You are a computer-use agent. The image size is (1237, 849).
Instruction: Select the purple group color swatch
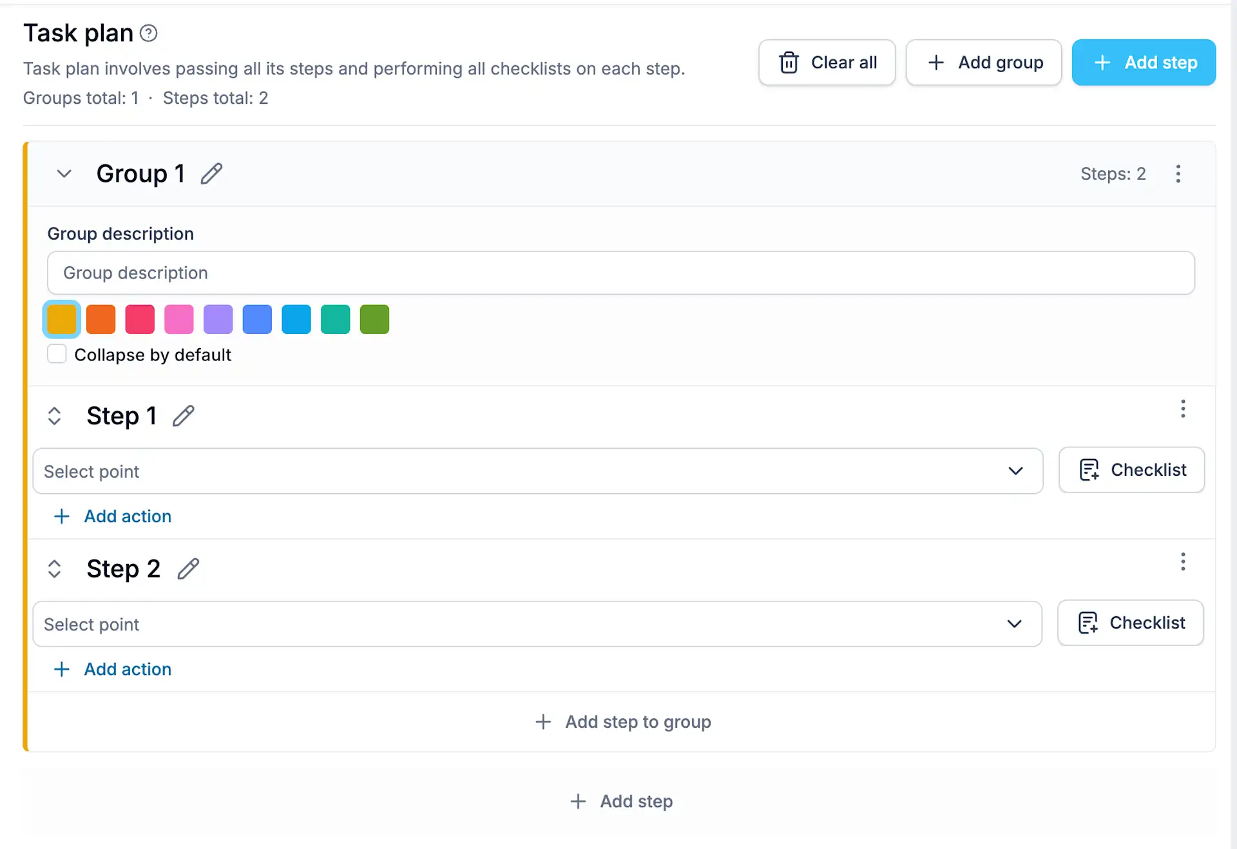218,319
